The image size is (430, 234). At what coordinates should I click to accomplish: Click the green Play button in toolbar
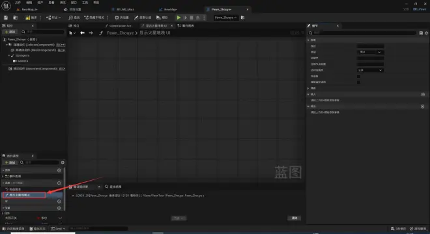179,18
